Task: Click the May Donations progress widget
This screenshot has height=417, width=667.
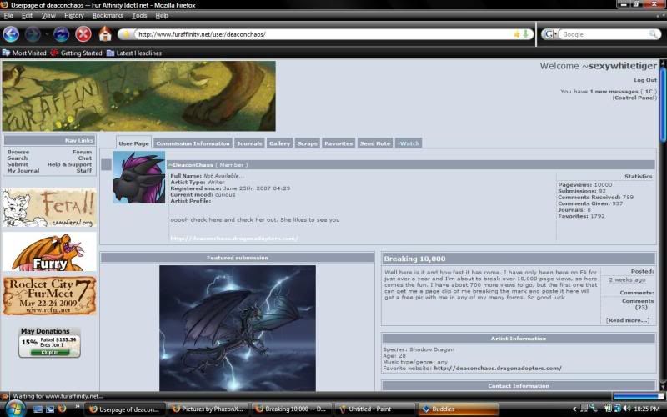Action: [49, 343]
